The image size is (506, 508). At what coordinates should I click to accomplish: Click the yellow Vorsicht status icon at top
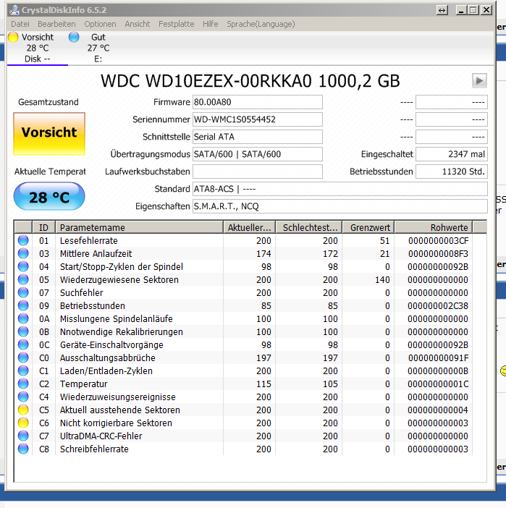click(13, 37)
